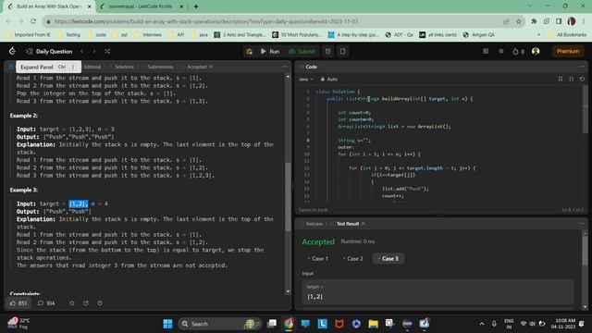Open the settings gear icon
The image size is (592, 333).
[x=501, y=52]
